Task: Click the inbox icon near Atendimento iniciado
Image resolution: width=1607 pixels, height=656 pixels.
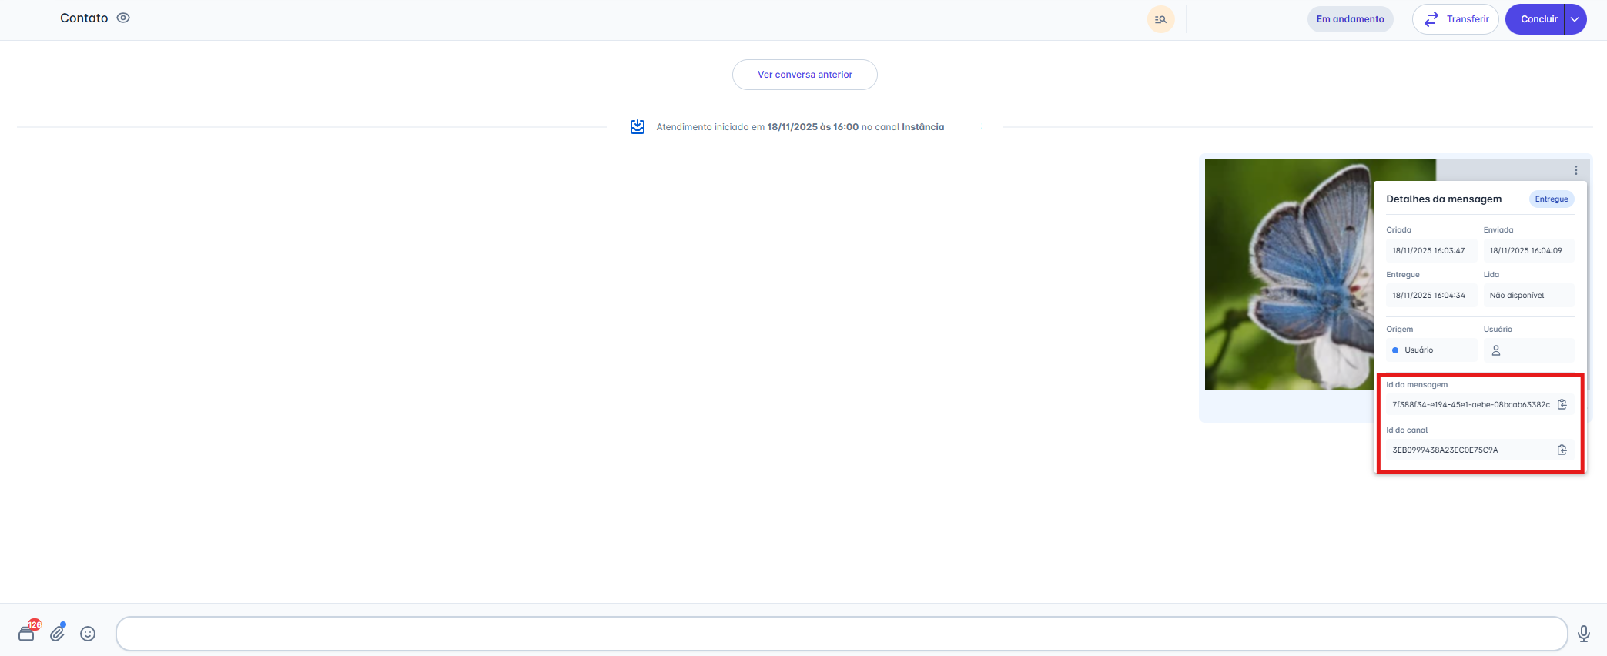Action: 638,127
